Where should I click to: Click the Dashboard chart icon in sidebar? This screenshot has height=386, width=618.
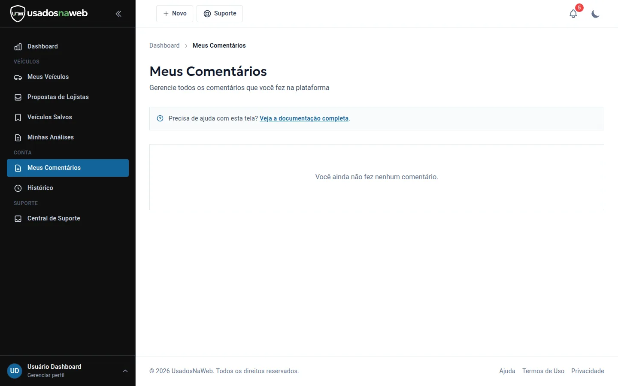point(18,47)
